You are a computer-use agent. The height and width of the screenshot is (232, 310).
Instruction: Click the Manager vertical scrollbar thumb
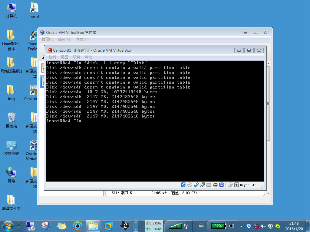[268, 104]
